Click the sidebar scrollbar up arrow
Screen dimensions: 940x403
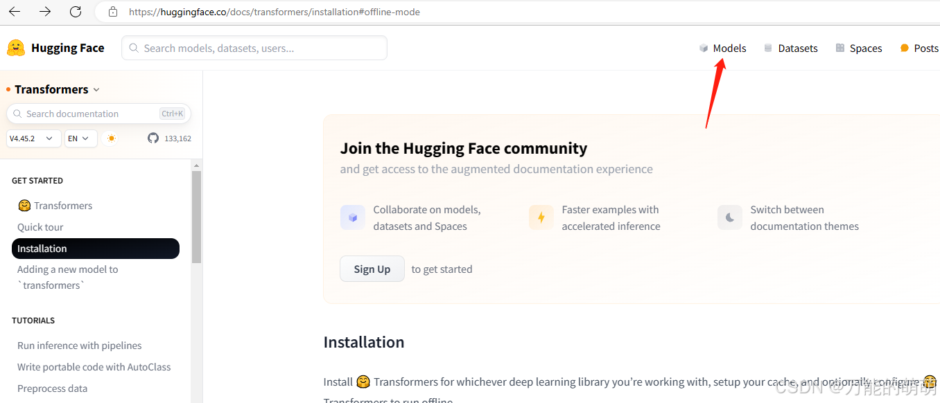click(196, 165)
